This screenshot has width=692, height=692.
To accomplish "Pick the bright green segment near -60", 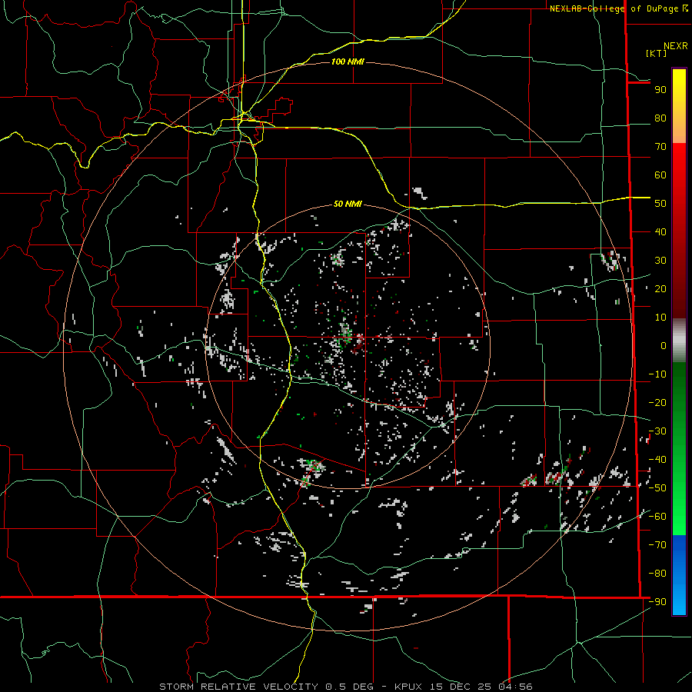I will pyautogui.click(x=679, y=517).
